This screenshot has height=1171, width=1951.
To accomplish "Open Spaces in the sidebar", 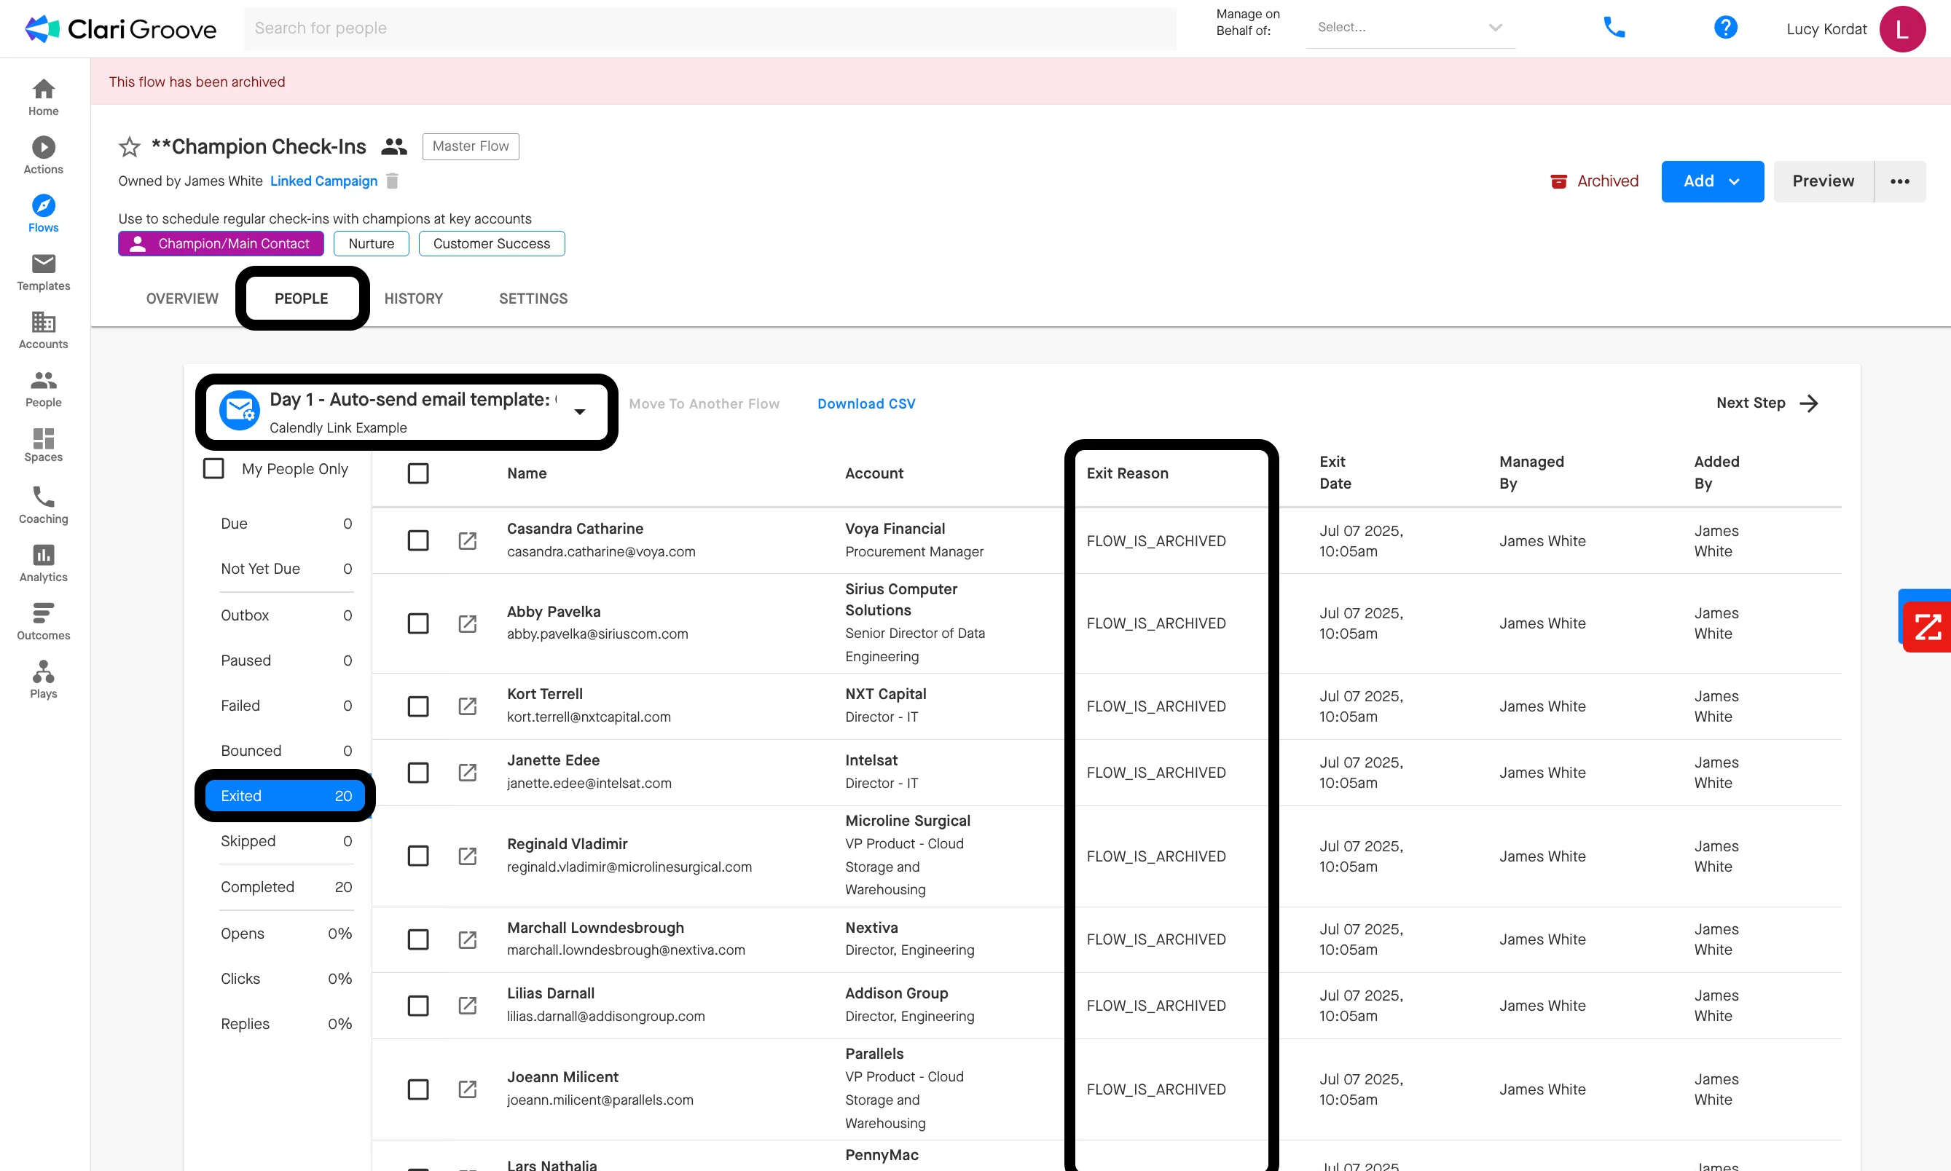I will pyautogui.click(x=44, y=446).
